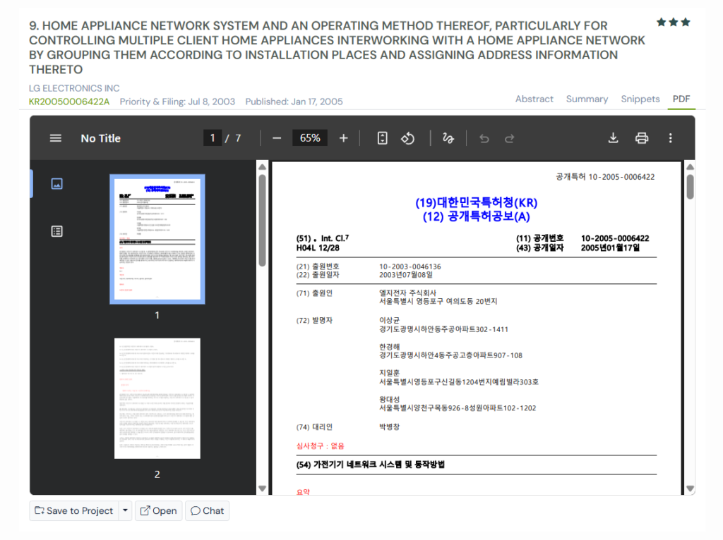Click the undo icon in the toolbar
This screenshot has height=540, width=723.
pos(484,137)
